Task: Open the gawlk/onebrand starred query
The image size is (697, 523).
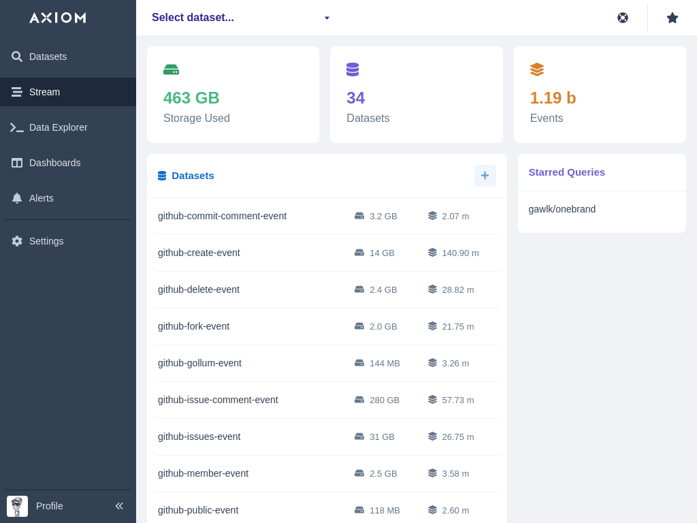Action: tap(562, 209)
